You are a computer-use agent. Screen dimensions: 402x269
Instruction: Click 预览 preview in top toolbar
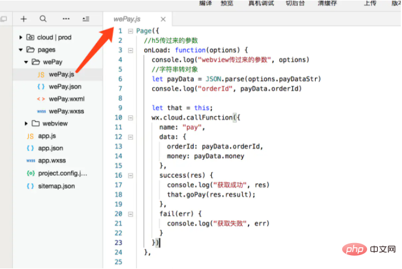(227, 3)
